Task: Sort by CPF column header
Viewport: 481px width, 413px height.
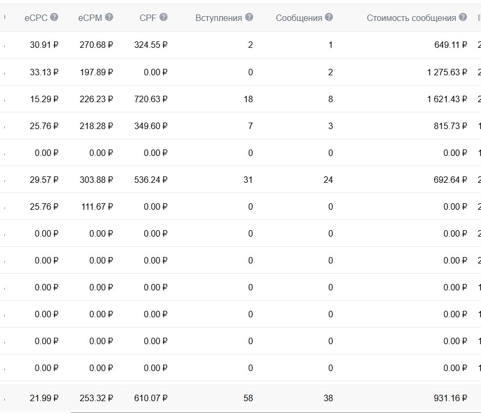Action: click(148, 18)
